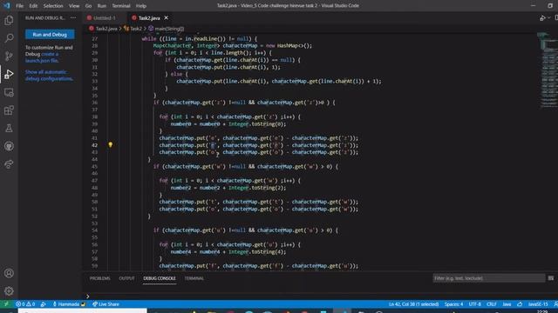Screen dimensions: 558x313
Task: Open the File menu
Action: (x=19, y=6)
